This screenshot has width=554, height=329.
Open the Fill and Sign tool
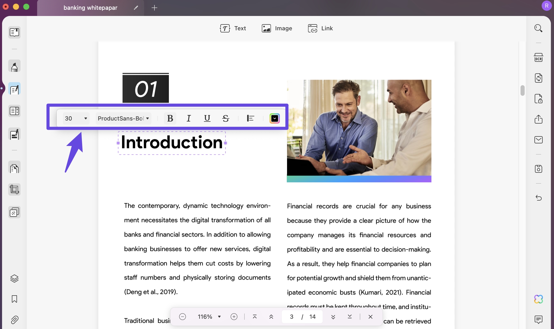14,134
